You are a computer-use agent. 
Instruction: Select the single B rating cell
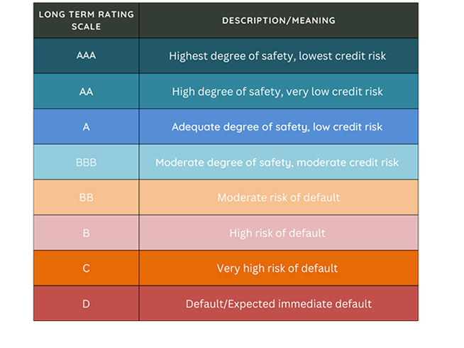tap(86, 233)
